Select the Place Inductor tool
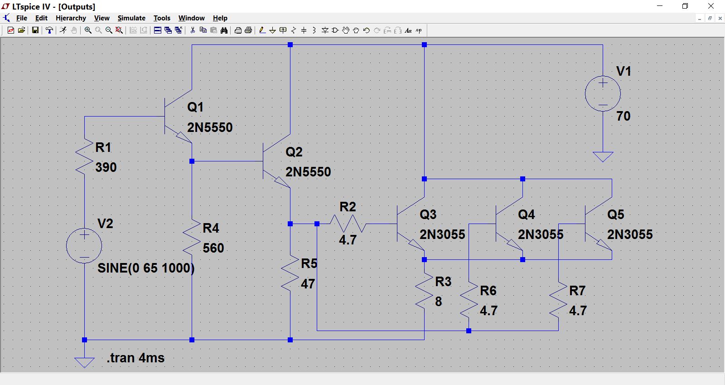This screenshot has width=725, height=385. tap(314, 30)
